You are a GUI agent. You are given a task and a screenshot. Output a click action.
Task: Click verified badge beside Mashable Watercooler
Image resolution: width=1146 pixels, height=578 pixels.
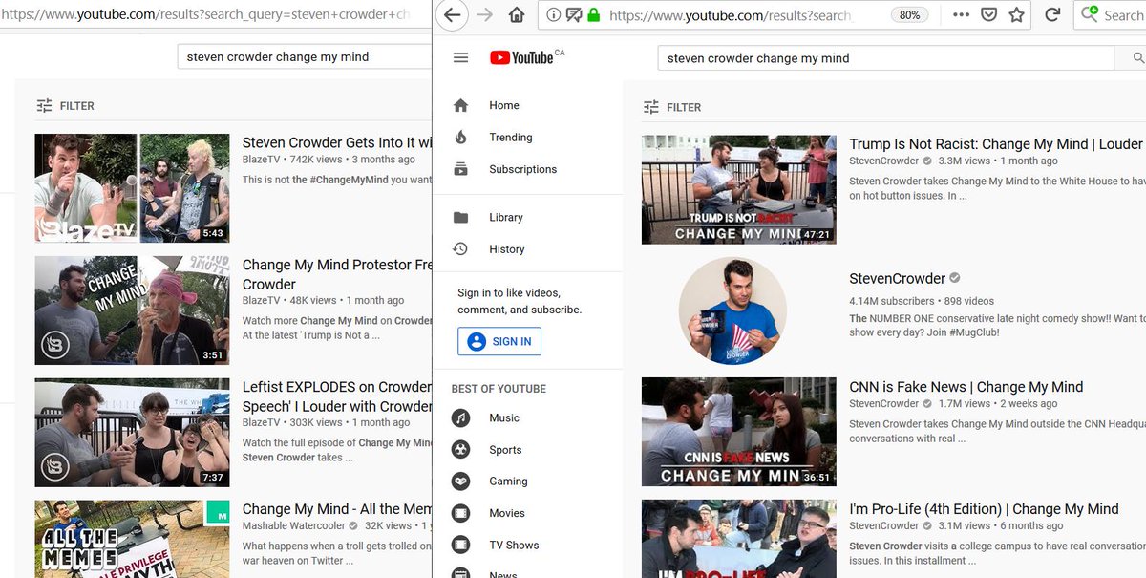[354, 526]
